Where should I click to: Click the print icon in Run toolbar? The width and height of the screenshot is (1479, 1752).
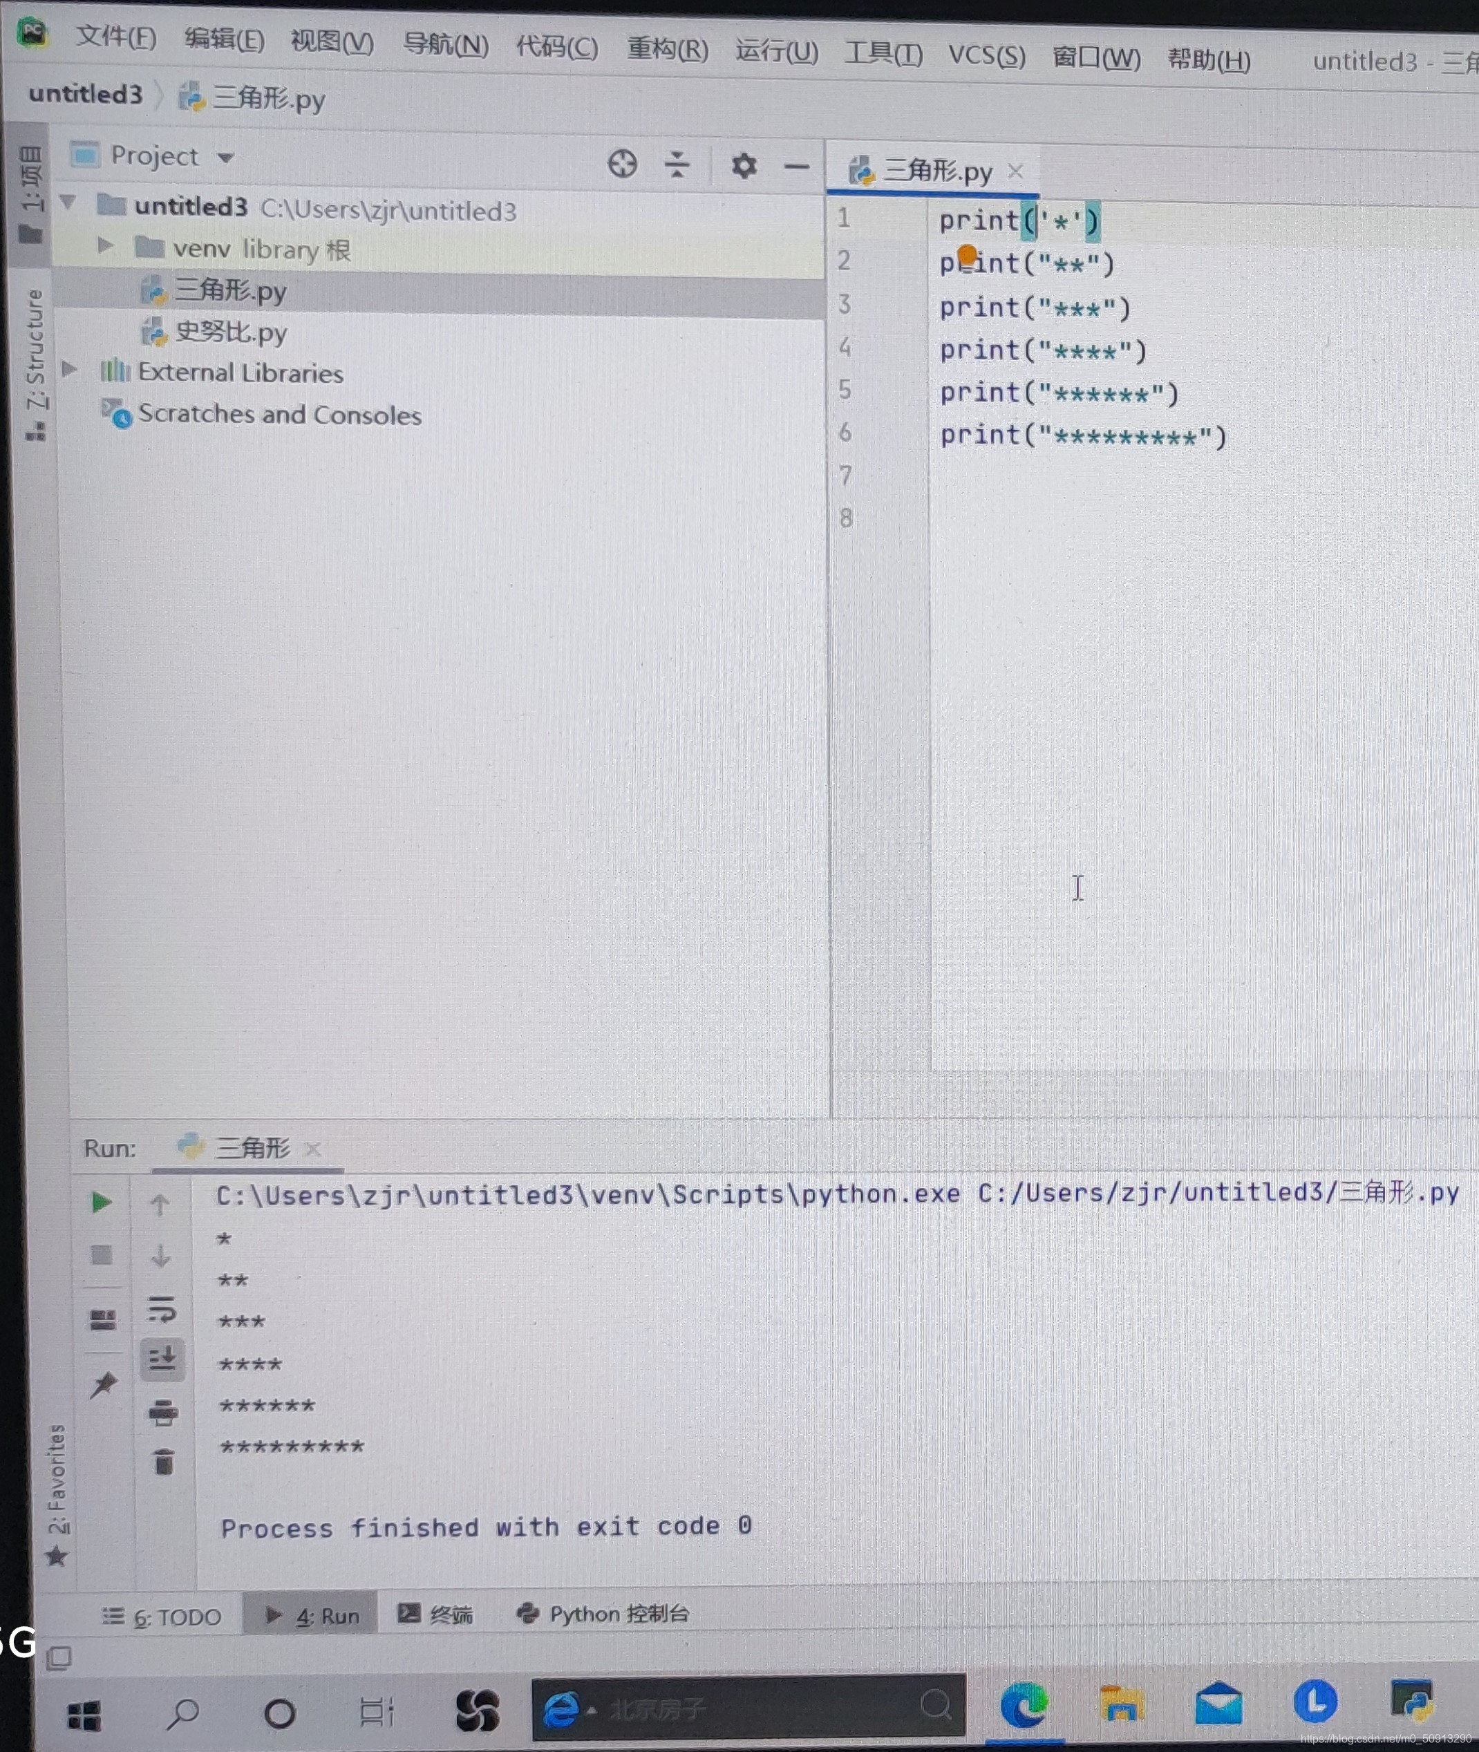pyautogui.click(x=162, y=1413)
